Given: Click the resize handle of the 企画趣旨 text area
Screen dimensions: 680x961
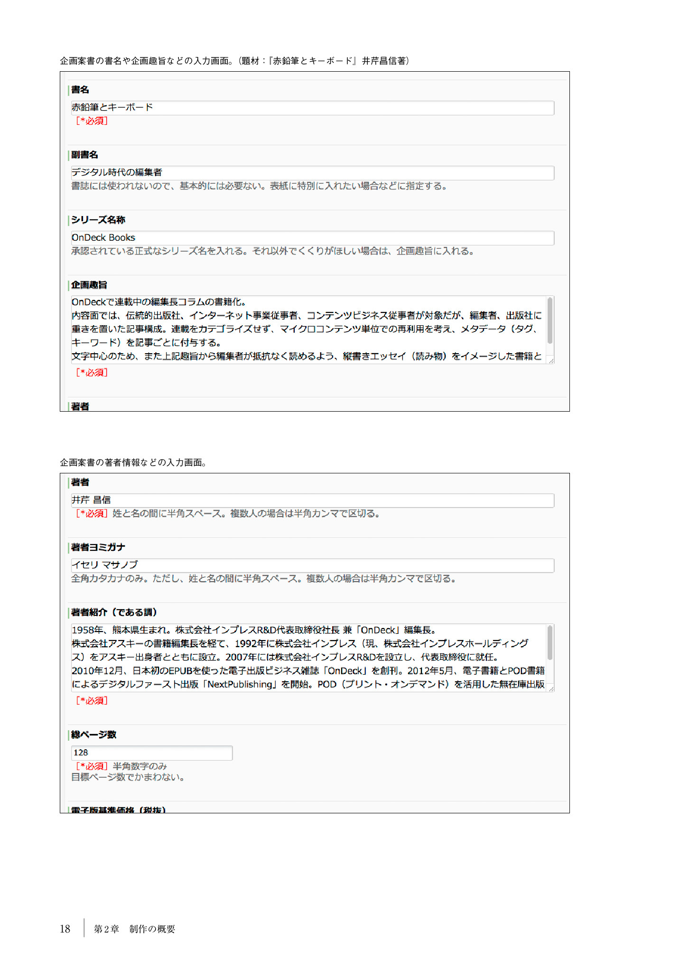Looking at the screenshot, I should [x=550, y=360].
